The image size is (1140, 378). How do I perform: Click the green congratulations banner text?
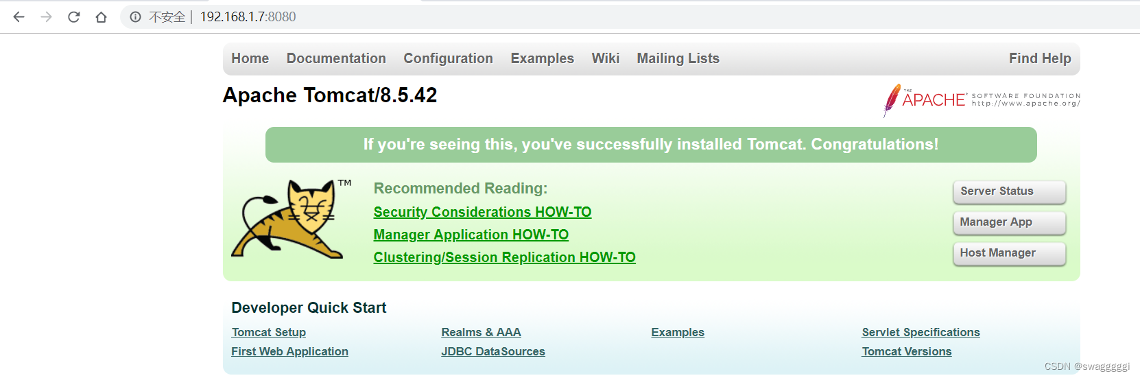(x=651, y=145)
